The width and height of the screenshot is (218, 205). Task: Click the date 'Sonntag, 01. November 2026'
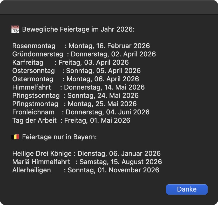113,170
